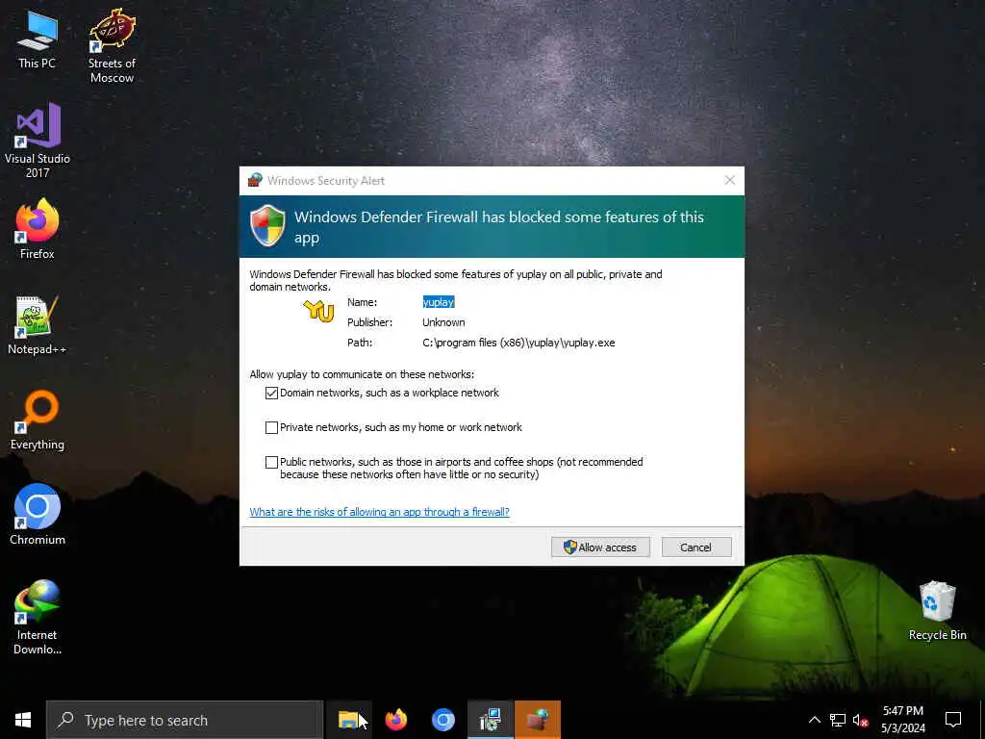
Task: Click the Allow access button
Action: tap(600, 548)
